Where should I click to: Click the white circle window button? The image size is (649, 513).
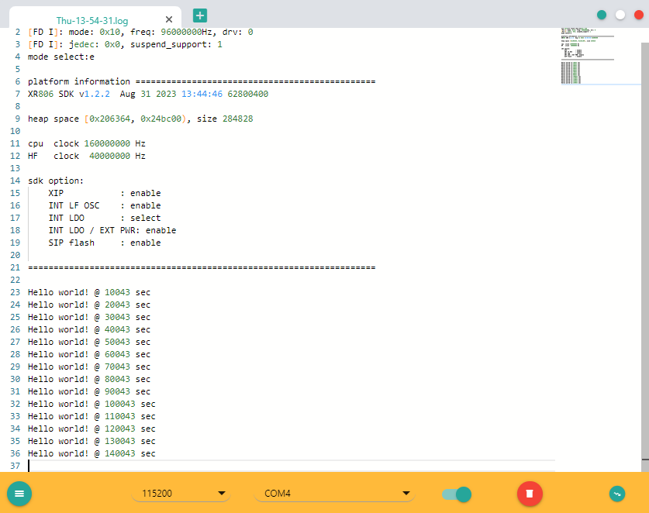pyautogui.click(x=620, y=15)
